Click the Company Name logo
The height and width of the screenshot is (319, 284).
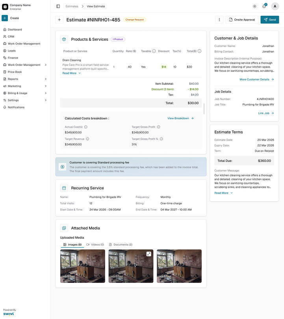tap(5, 7)
